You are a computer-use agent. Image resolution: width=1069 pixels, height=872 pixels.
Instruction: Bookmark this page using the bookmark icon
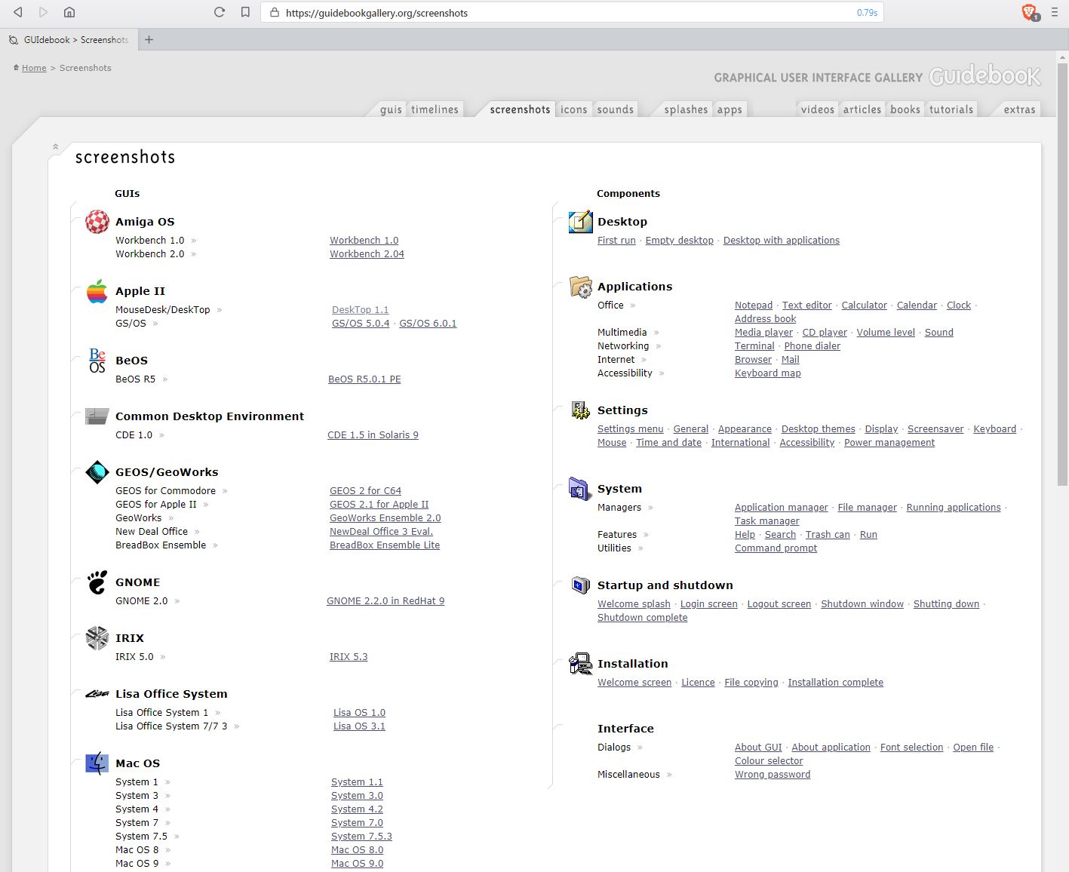(245, 12)
